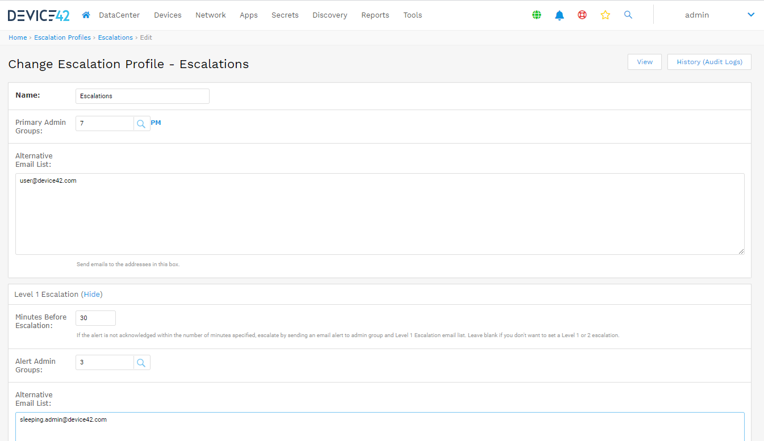Open the Reports menu
764x441 pixels.
tap(375, 15)
